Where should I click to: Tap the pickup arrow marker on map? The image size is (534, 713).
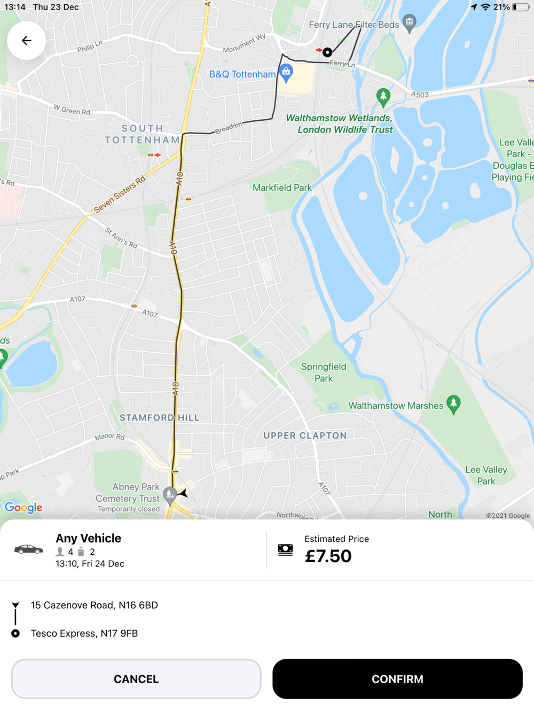183,493
